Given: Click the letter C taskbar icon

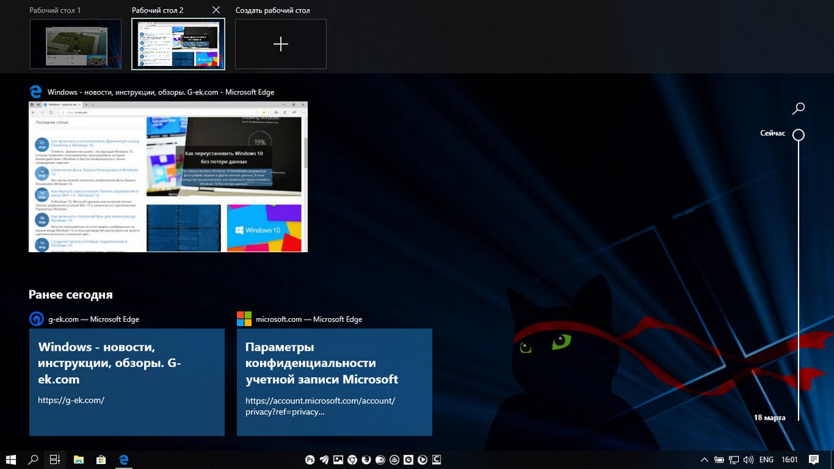Looking at the screenshot, I should click(x=436, y=459).
